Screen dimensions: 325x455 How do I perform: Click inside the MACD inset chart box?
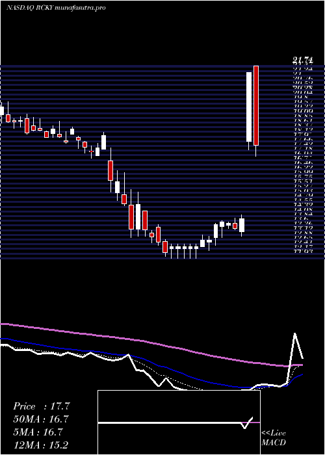(x=179, y=422)
